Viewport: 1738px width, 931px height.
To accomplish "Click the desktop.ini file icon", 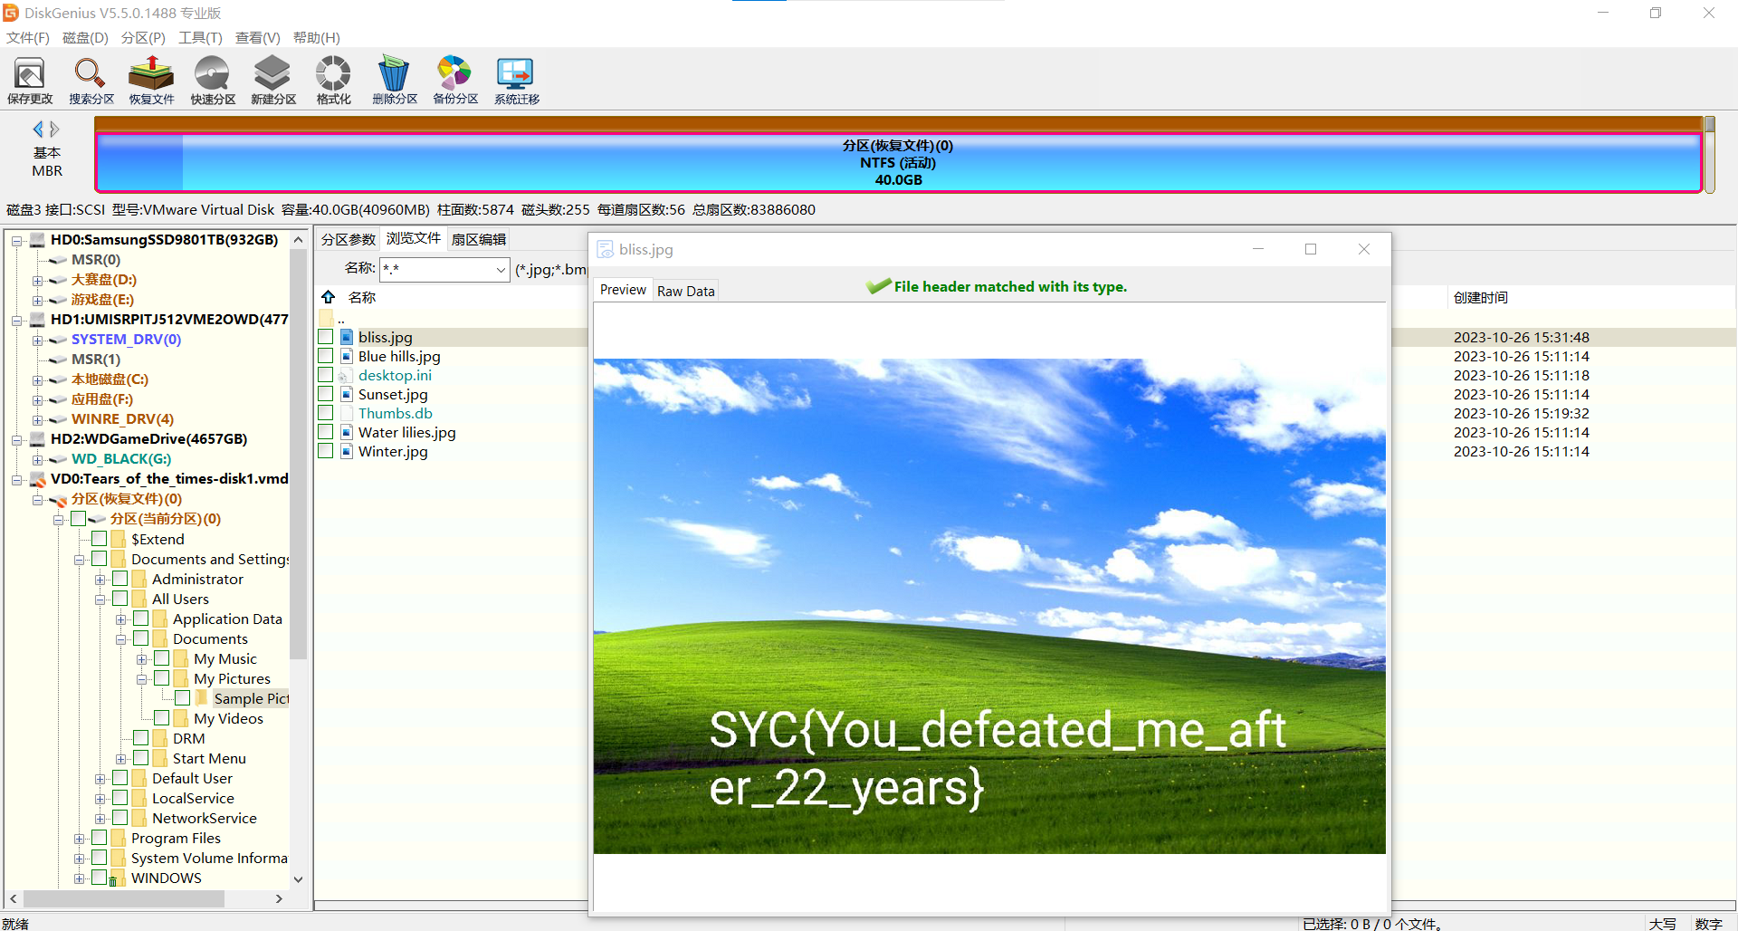I will [345, 375].
